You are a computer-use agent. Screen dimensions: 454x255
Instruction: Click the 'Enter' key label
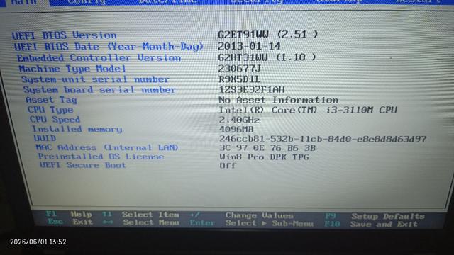[x=202, y=222]
